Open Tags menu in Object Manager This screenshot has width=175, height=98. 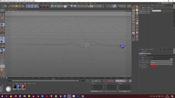pyautogui.click(x=157, y=5)
